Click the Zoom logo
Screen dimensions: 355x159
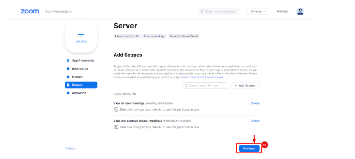(x=30, y=11)
